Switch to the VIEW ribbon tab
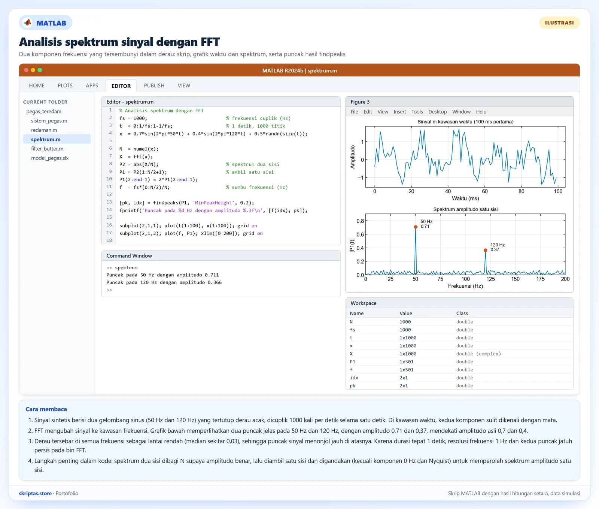Image resolution: width=599 pixels, height=509 pixels. pos(184,85)
